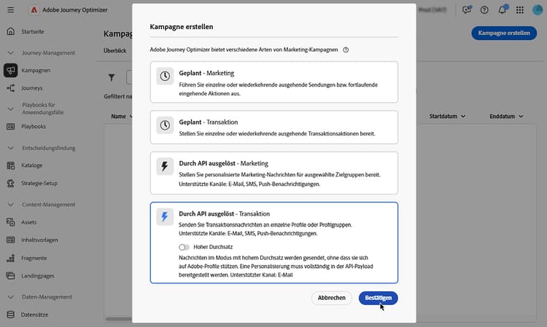Click the Fragmente sidebar icon
Image resolution: width=547 pixels, height=327 pixels.
11,258
